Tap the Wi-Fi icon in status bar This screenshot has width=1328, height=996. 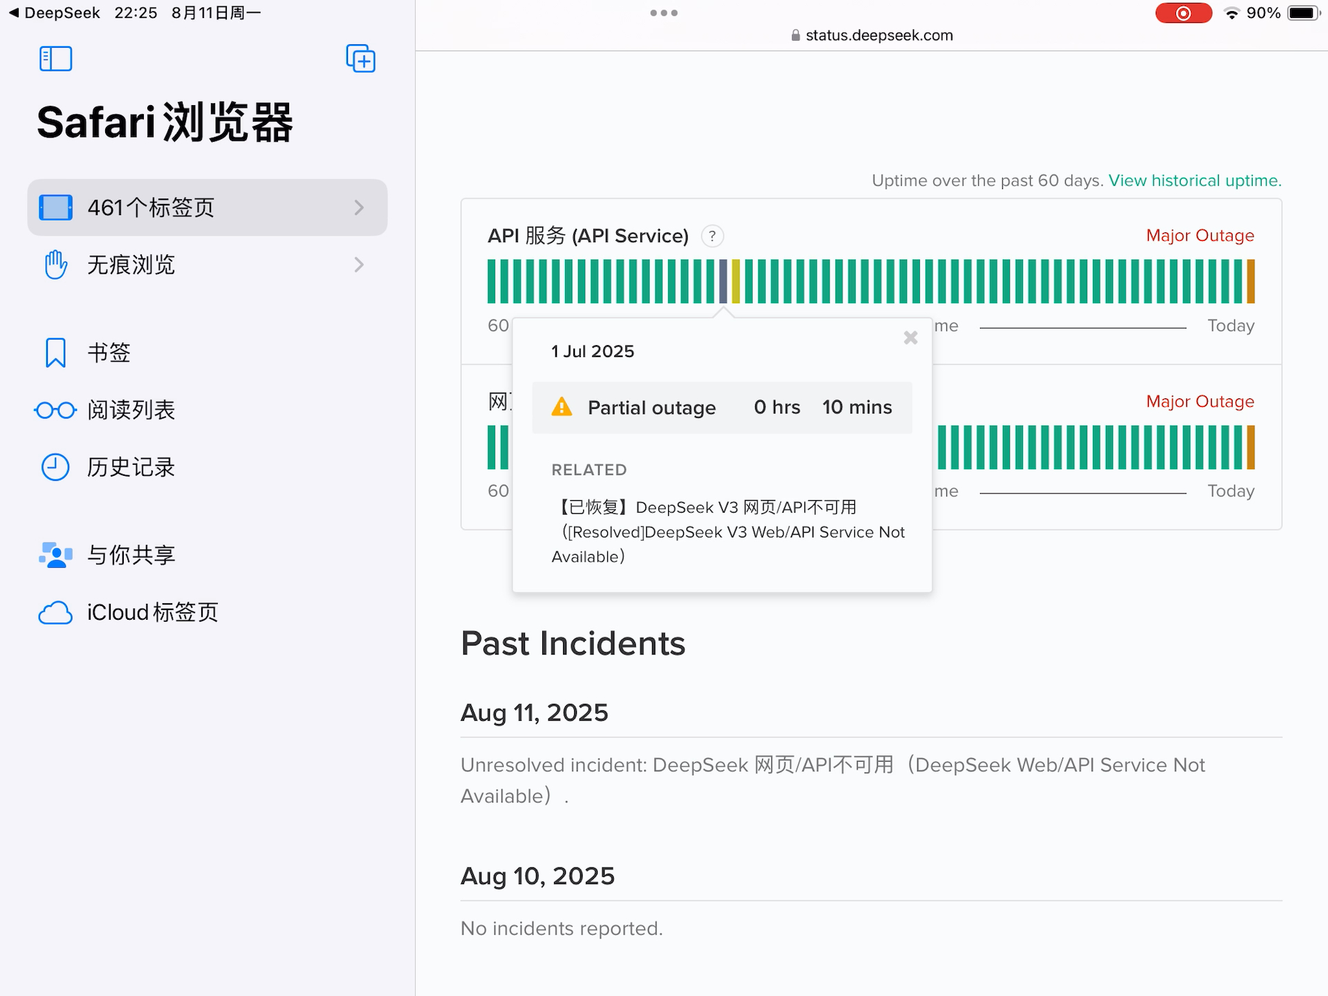coord(1231,13)
